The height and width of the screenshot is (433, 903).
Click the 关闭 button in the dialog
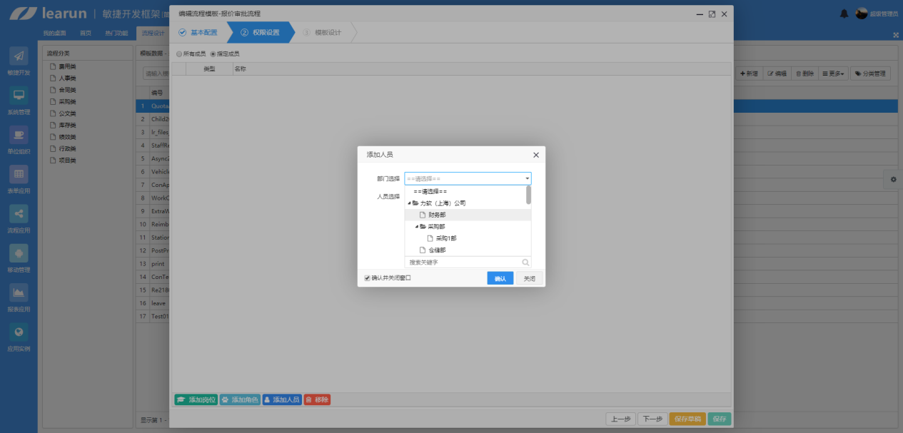pos(529,278)
